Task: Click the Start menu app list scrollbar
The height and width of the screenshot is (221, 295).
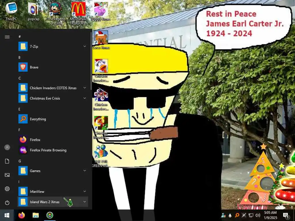Action: (91, 61)
